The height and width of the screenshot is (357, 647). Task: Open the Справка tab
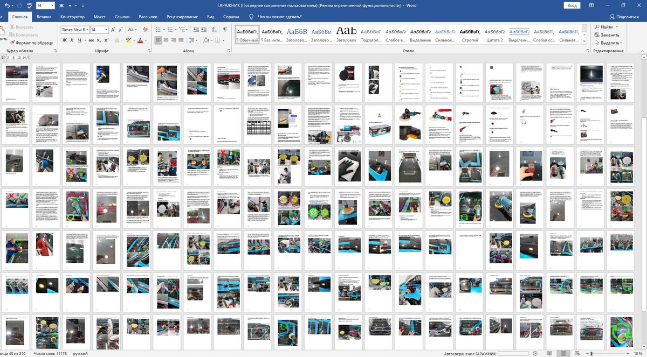pyautogui.click(x=231, y=17)
